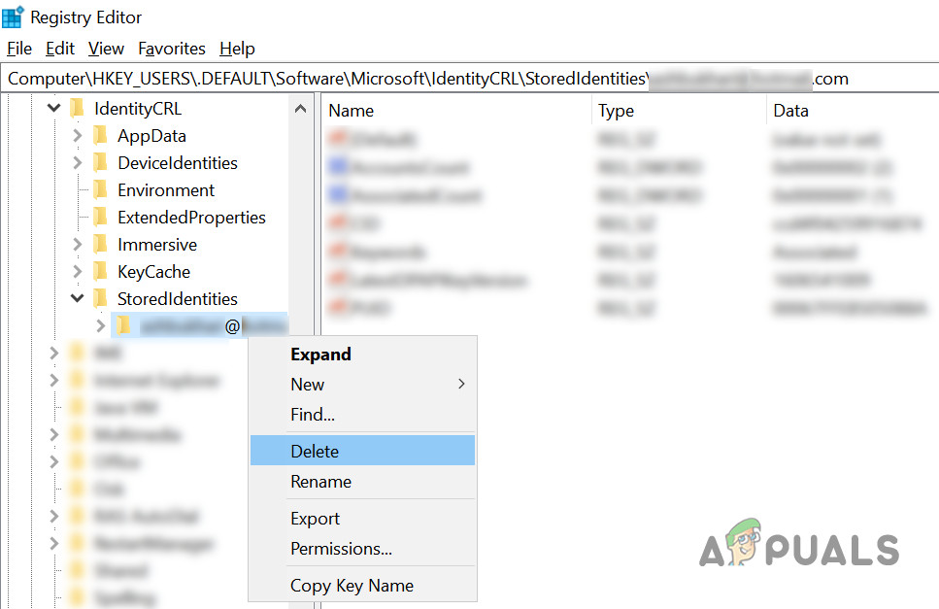Click the ExtendedProperties folder icon
Viewport: 939px width, 609px height.
click(101, 218)
